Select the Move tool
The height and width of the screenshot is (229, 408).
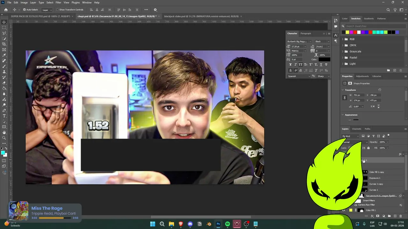pos(4,22)
